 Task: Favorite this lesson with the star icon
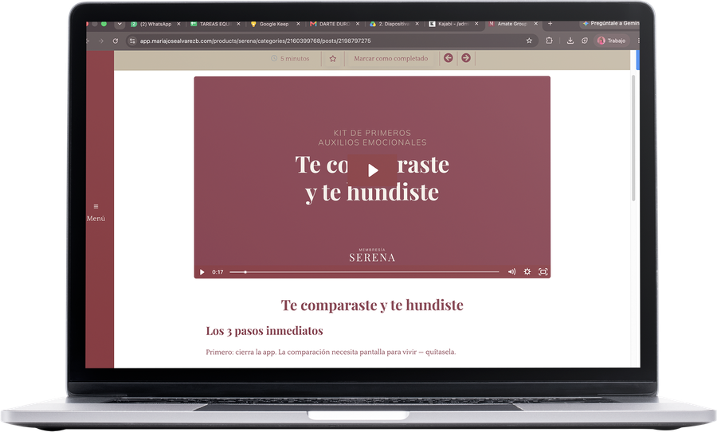(333, 58)
